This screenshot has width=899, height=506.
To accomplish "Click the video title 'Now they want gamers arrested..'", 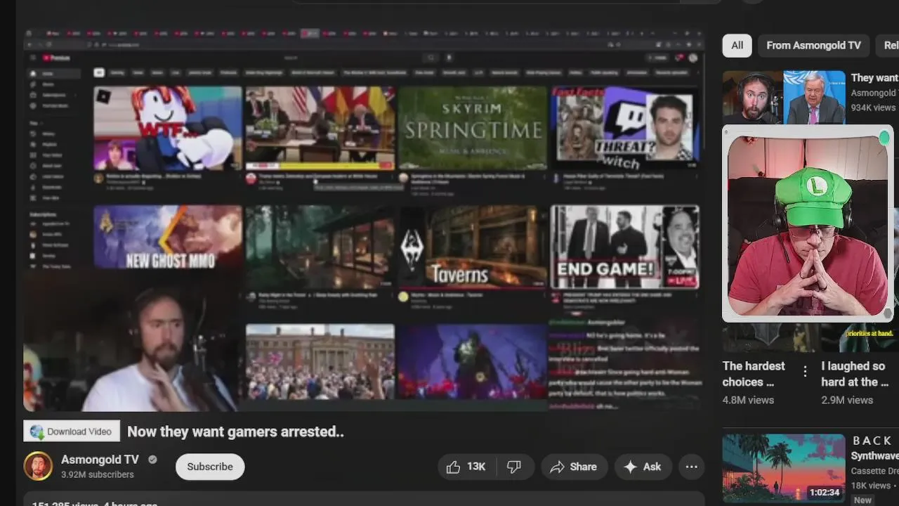I will pos(235,432).
